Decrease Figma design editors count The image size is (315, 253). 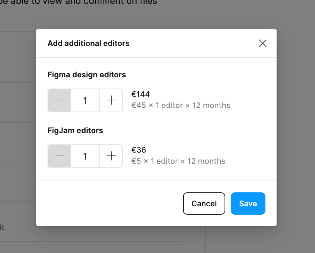click(x=60, y=100)
